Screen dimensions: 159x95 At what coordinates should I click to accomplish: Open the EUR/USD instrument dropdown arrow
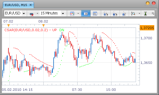[24, 13]
